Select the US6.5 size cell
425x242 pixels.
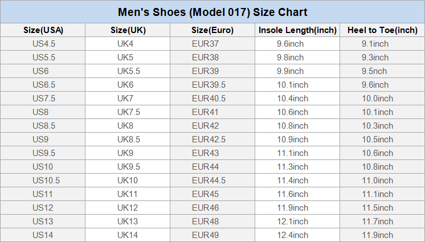point(43,85)
